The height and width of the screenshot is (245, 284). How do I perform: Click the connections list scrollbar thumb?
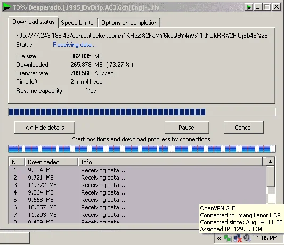coord(271,176)
